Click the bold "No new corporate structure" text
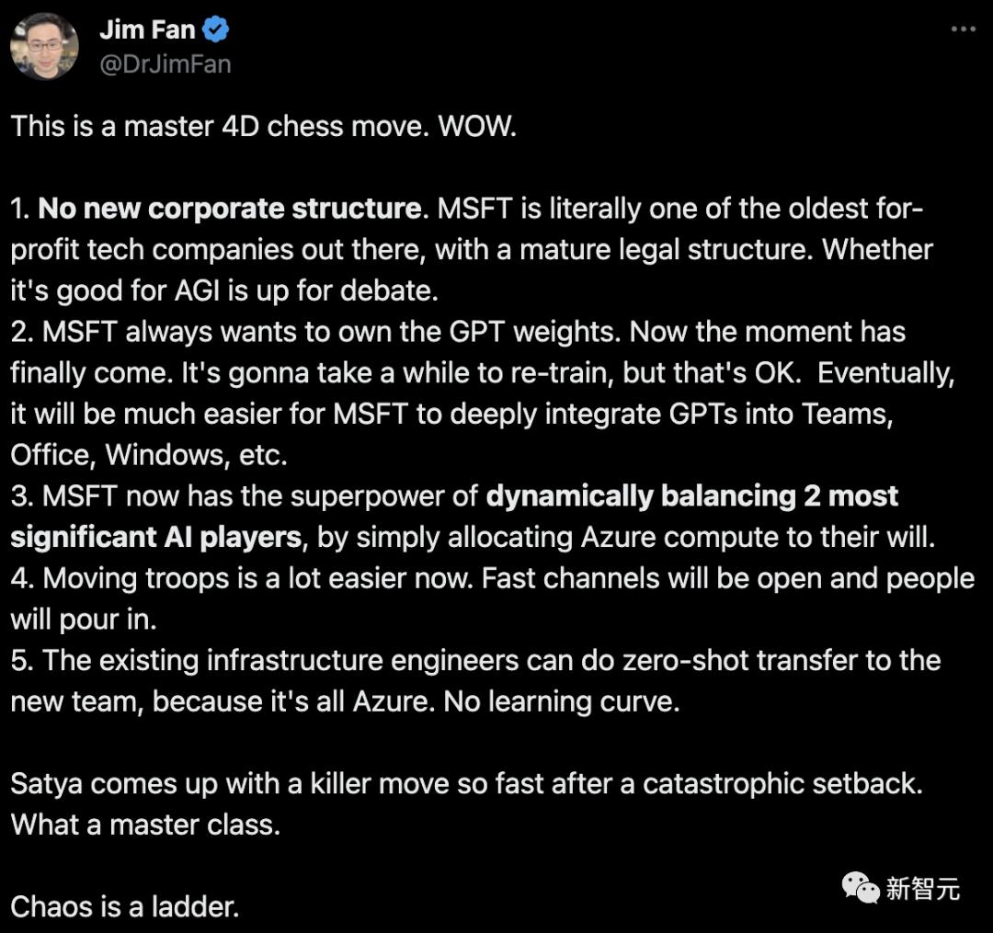The image size is (993, 933). pyautogui.click(x=229, y=209)
